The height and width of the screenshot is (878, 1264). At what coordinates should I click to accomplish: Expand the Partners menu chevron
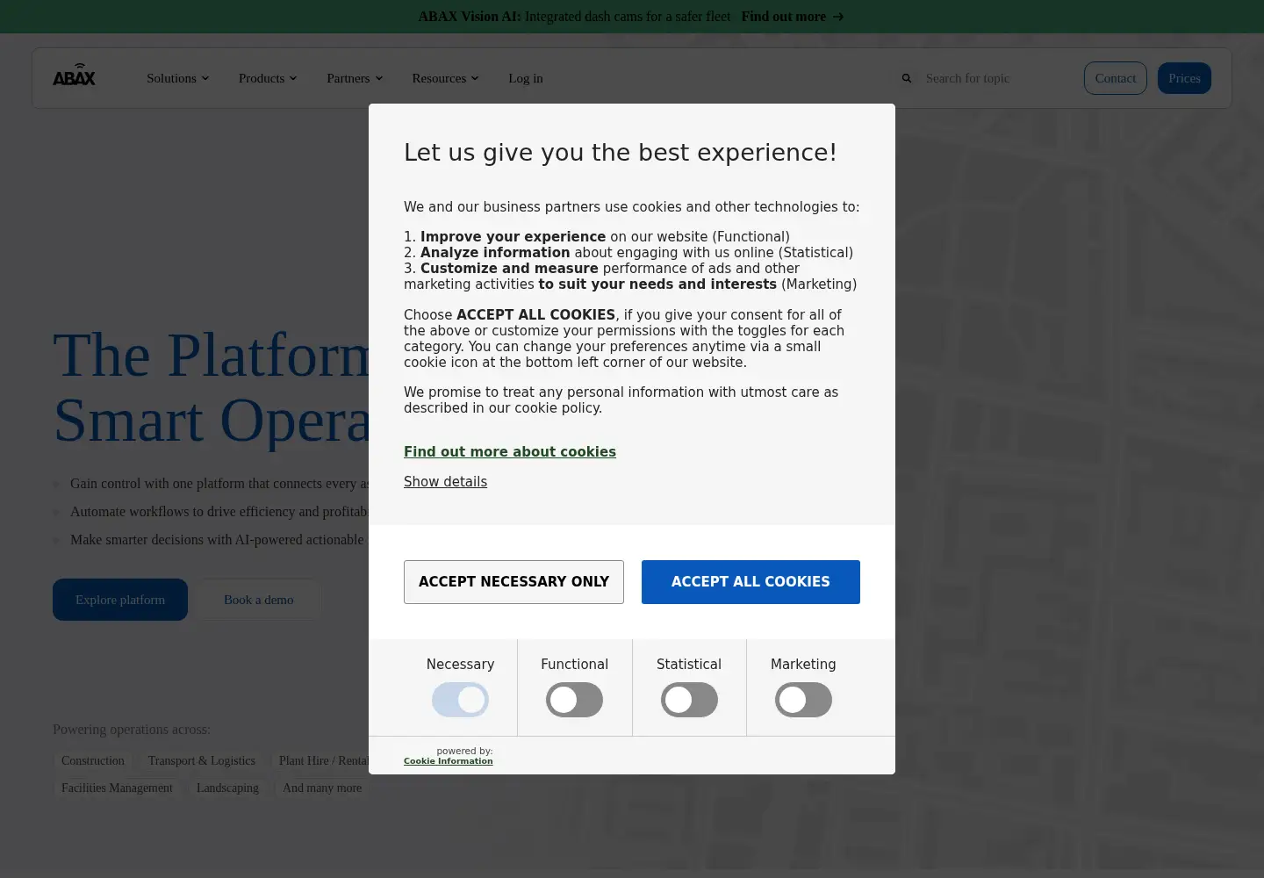[x=379, y=78]
